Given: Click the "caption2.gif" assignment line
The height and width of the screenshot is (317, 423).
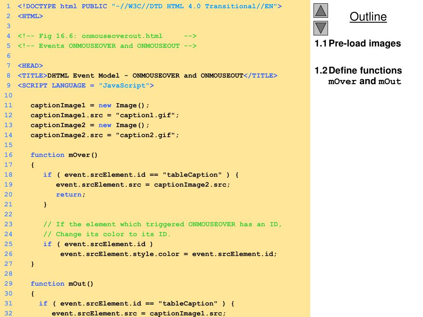Looking at the screenshot, I should point(105,135).
